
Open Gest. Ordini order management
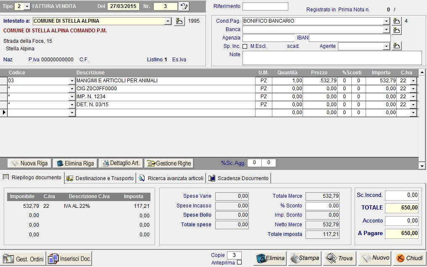[x=23, y=259]
